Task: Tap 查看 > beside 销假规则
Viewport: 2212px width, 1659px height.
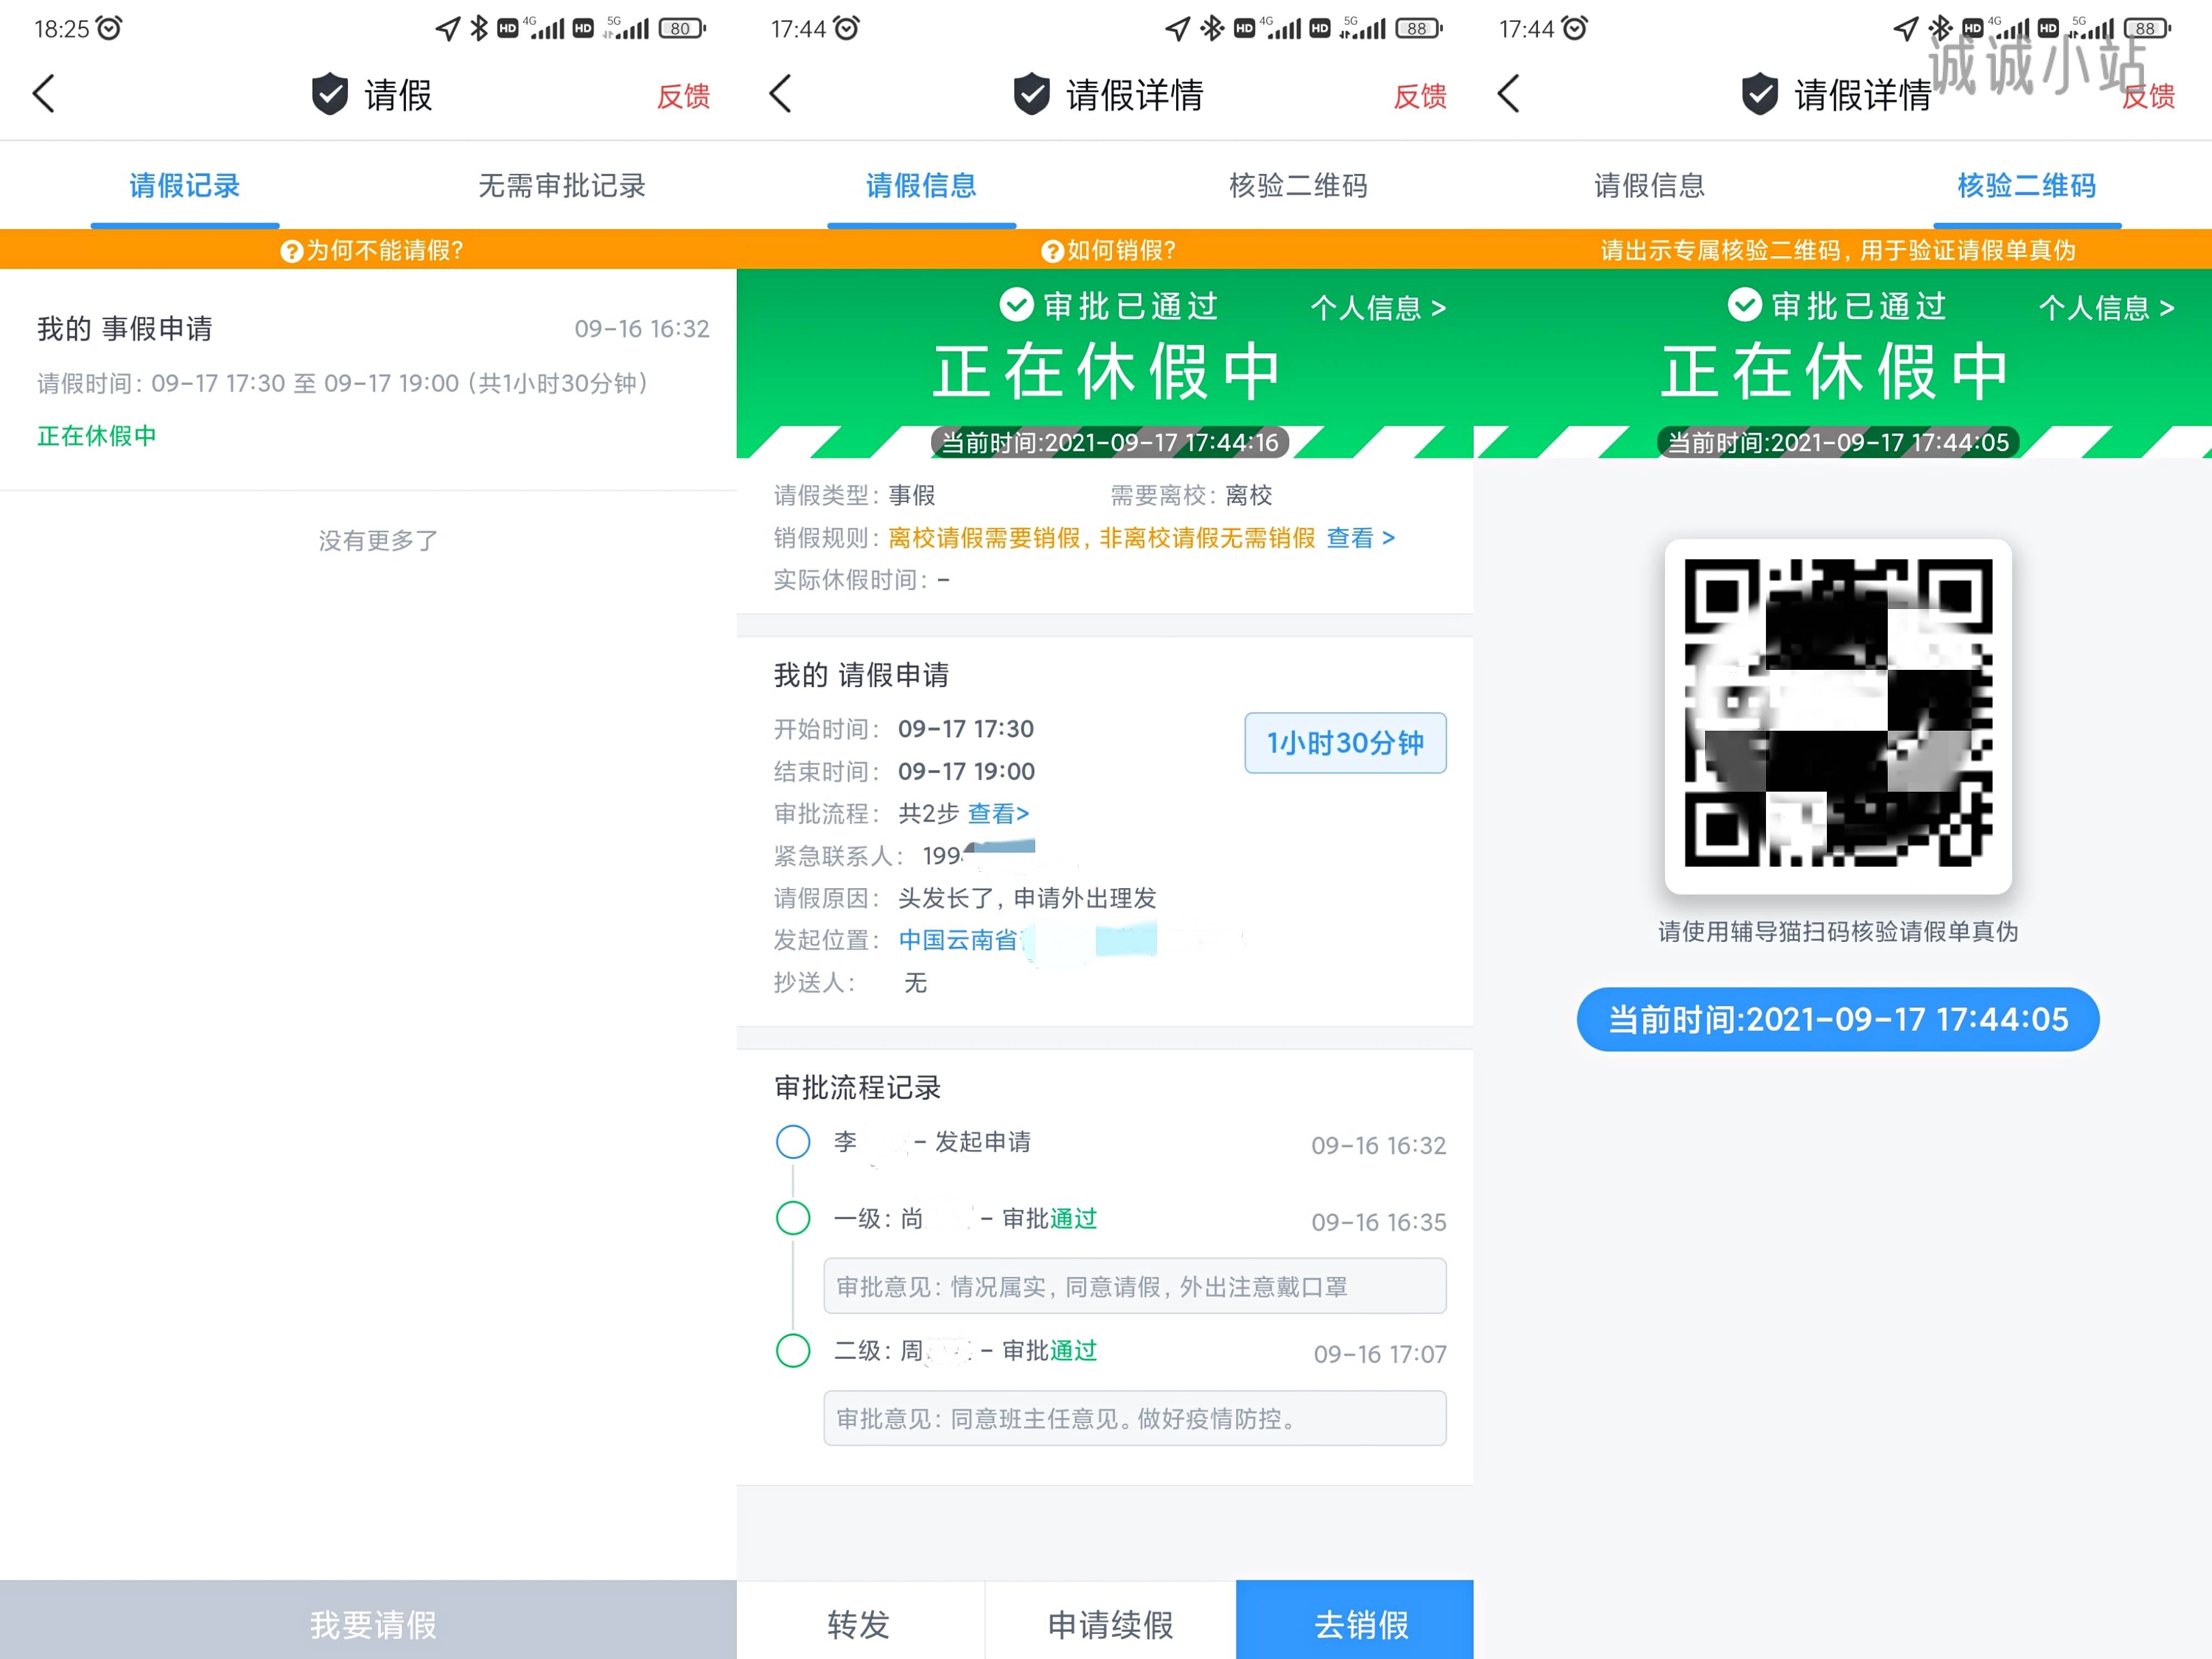Action: tap(1360, 538)
